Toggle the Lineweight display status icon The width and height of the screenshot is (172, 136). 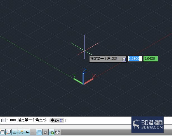point(33,132)
